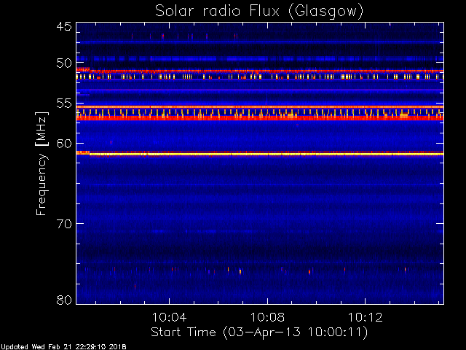Screen dimensions: 466x350
Task: Click the '55' frequency tick label
Action: point(64,104)
